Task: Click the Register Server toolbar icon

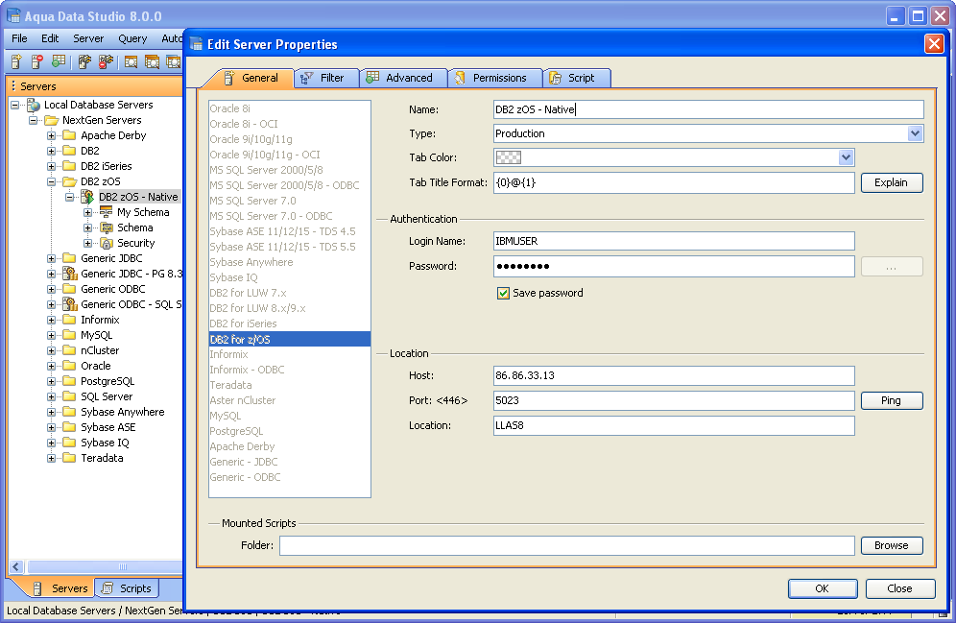Action: click(16, 61)
